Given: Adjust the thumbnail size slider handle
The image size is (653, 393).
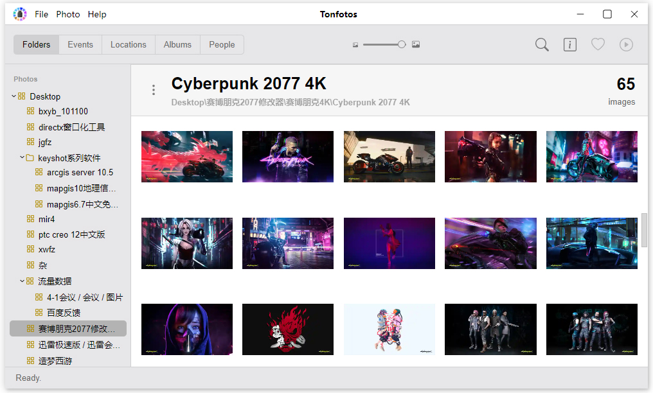Looking at the screenshot, I should click(402, 44).
